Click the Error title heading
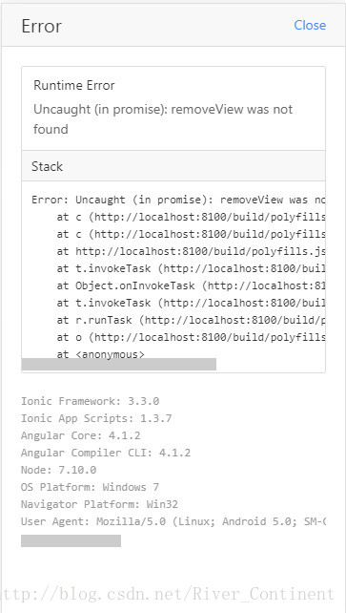This screenshot has width=346, height=613. point(41,26)
